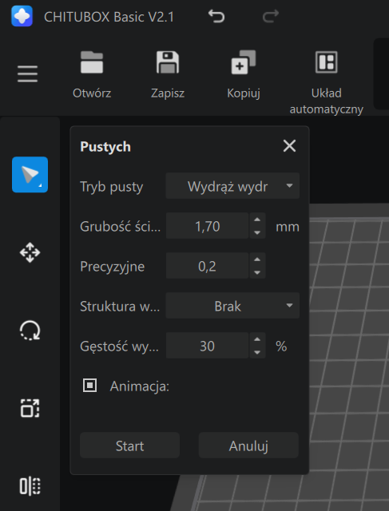Increase wall thickness with up arrow
The height and width of the screenshot is (511, 389).
click(257, 220)
